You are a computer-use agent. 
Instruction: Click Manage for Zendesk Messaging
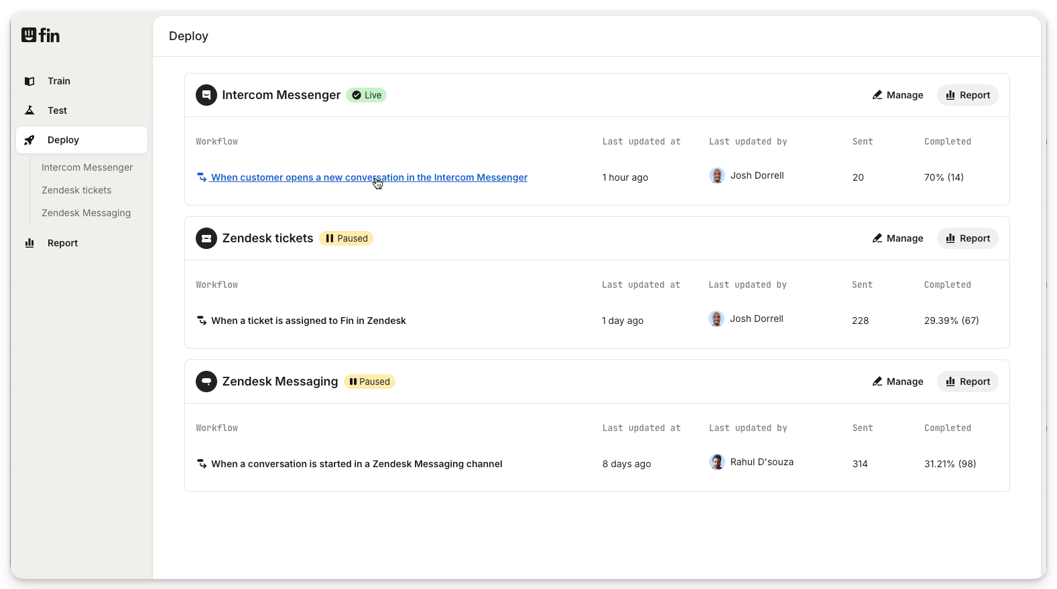897,382
